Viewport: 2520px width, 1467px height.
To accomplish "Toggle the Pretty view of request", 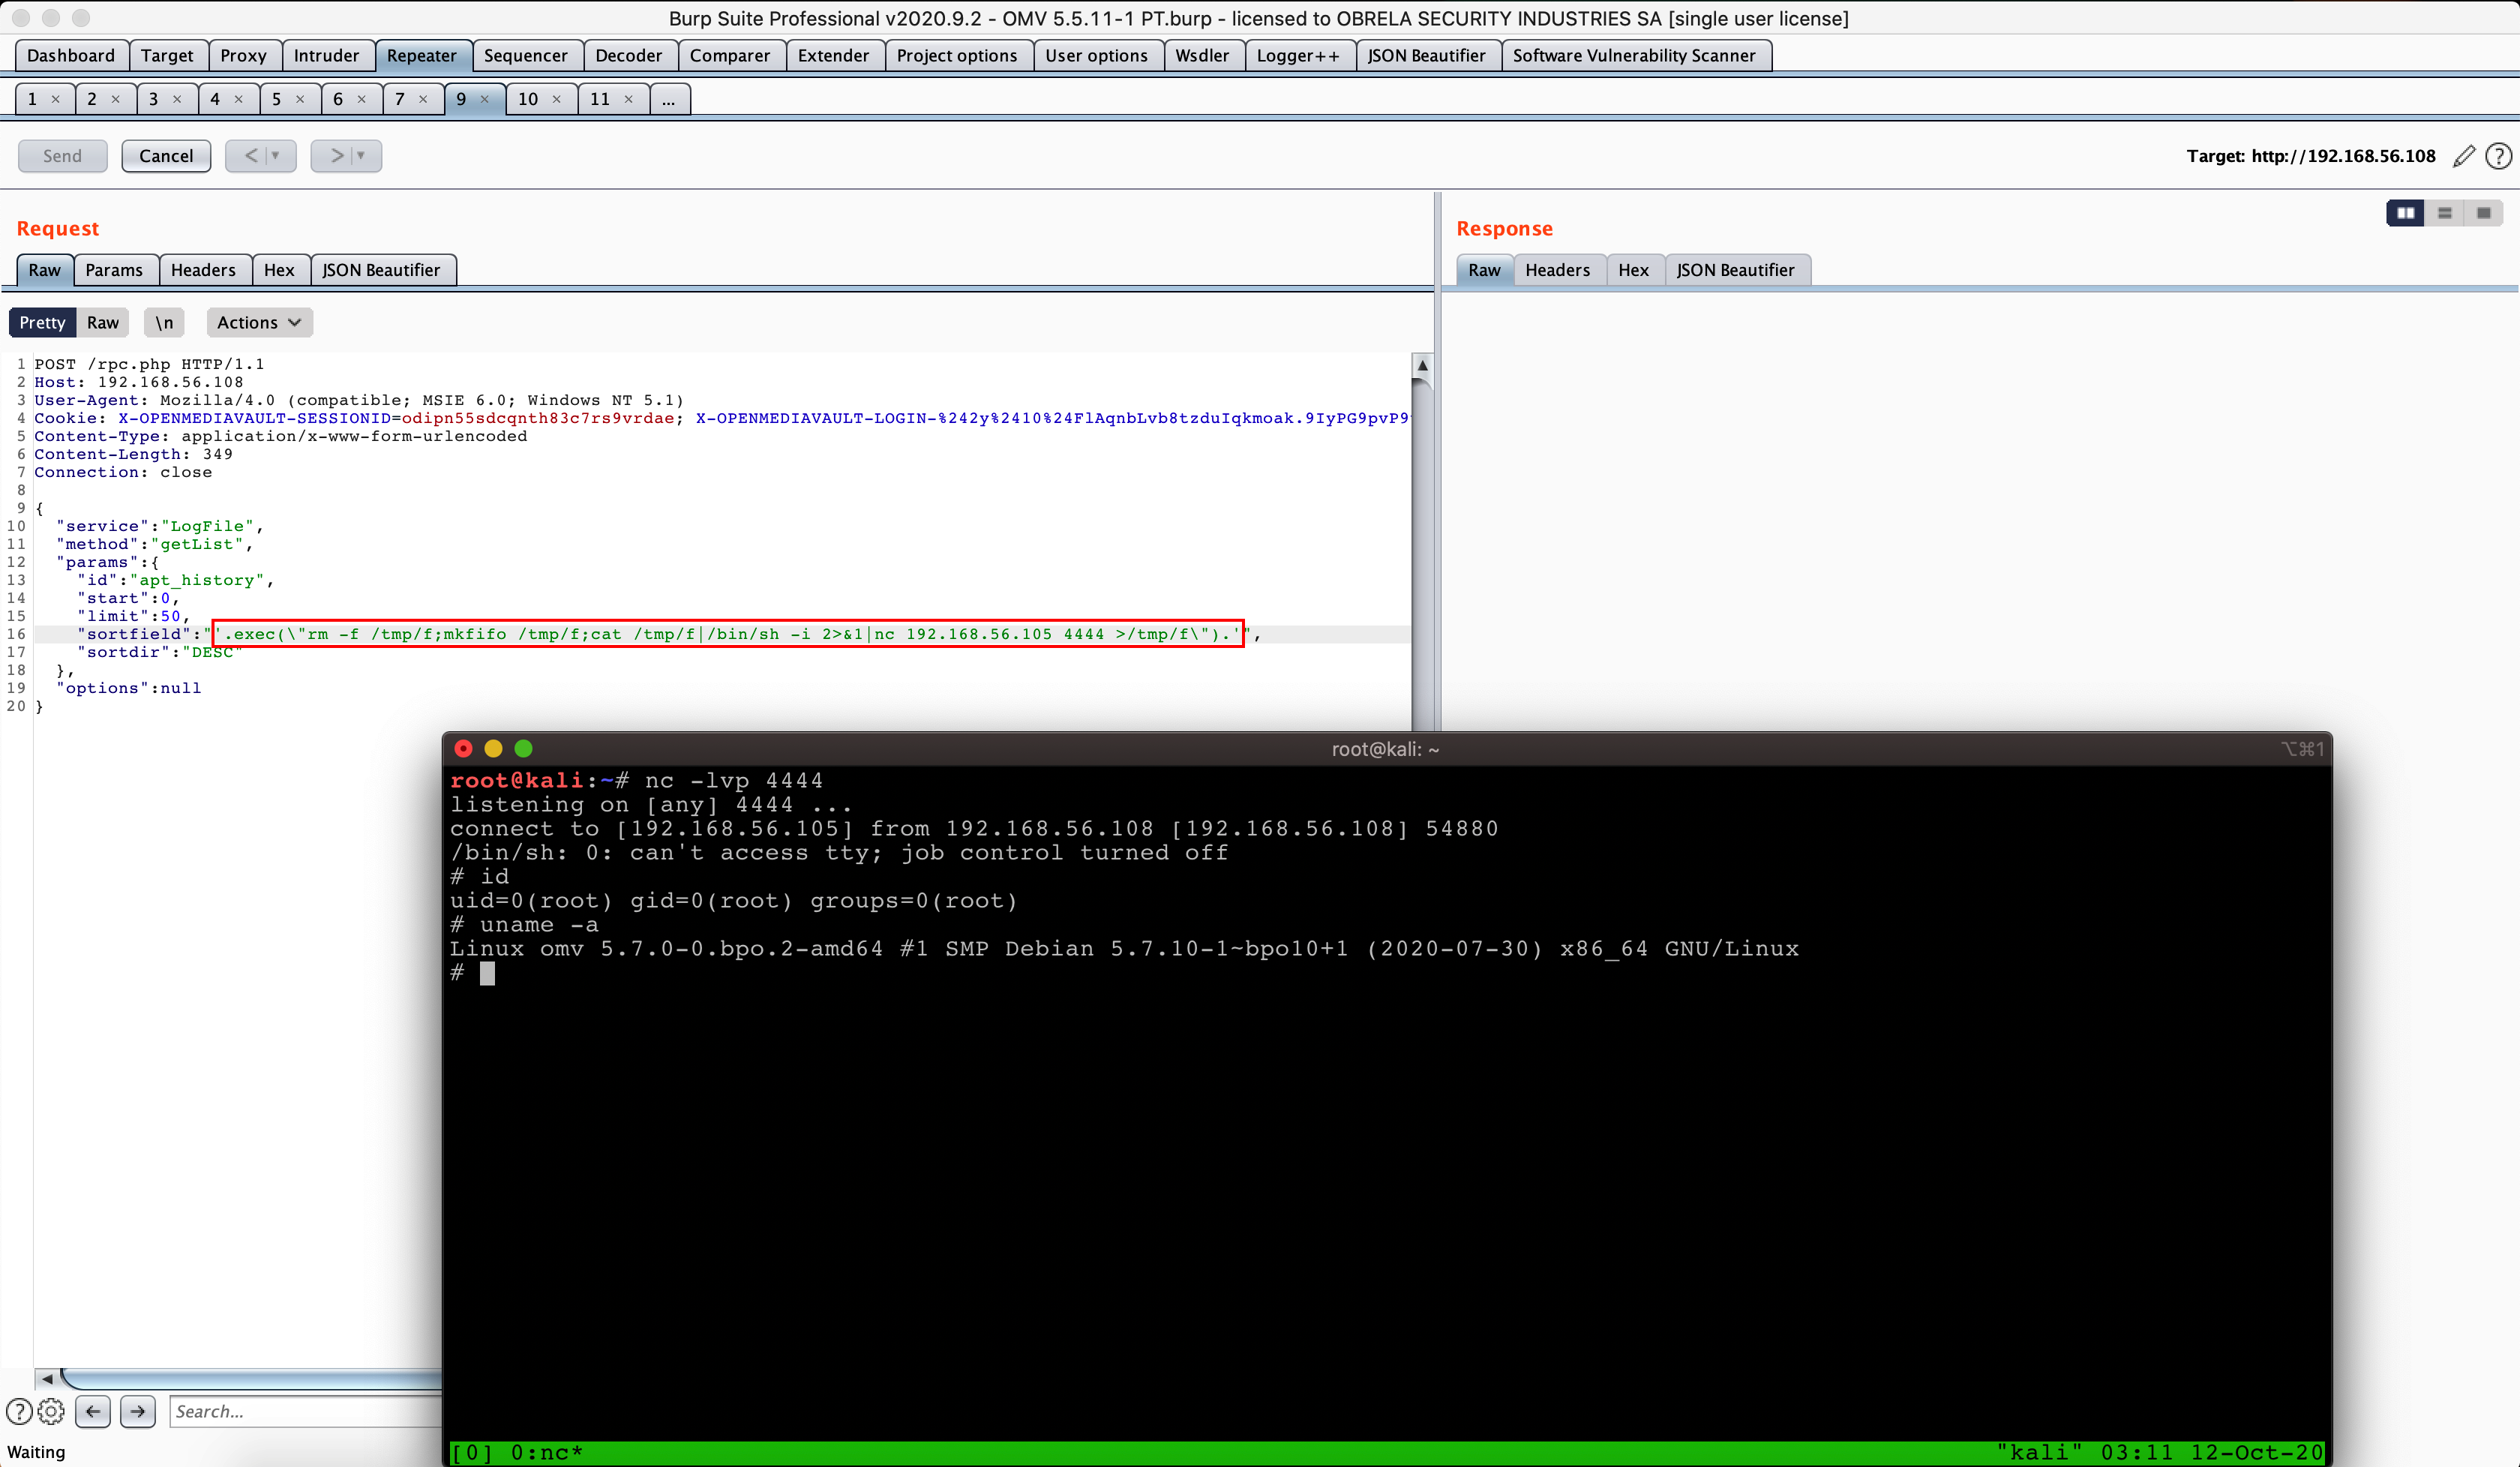I will tap(42, 322).
